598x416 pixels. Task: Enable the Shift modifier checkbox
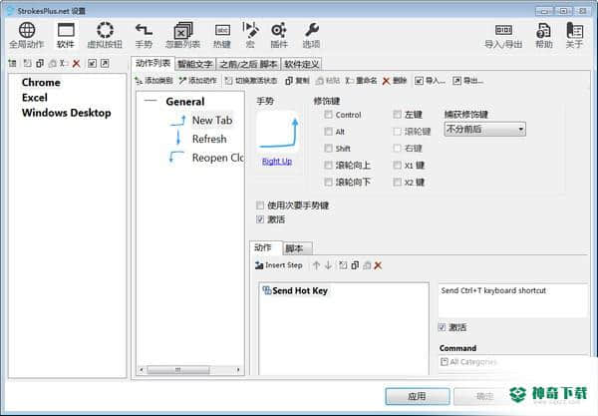328,148
